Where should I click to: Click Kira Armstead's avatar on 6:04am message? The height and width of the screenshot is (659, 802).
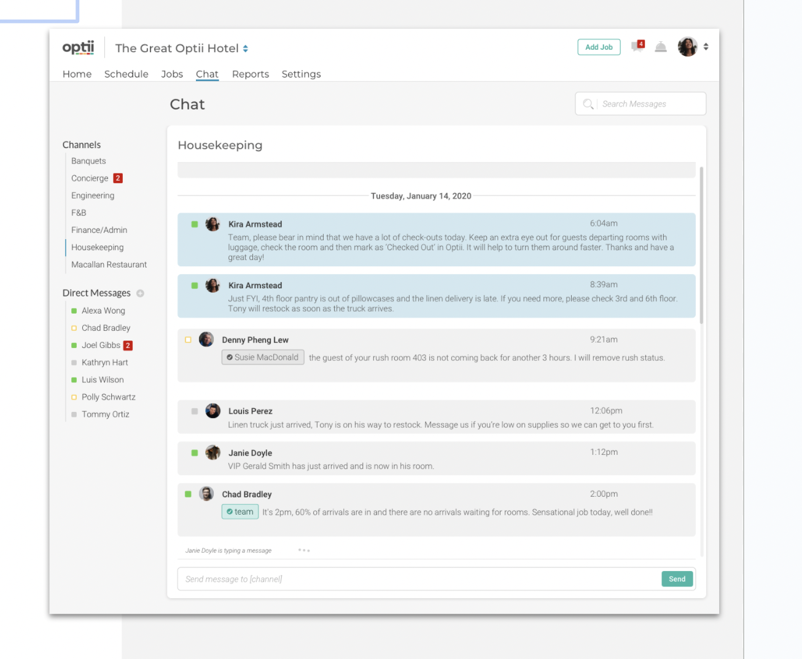click(x=212, y=224)
